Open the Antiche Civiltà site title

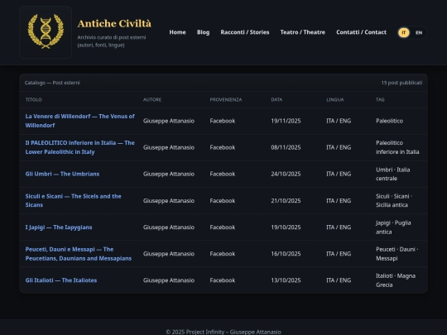point(114,24)
